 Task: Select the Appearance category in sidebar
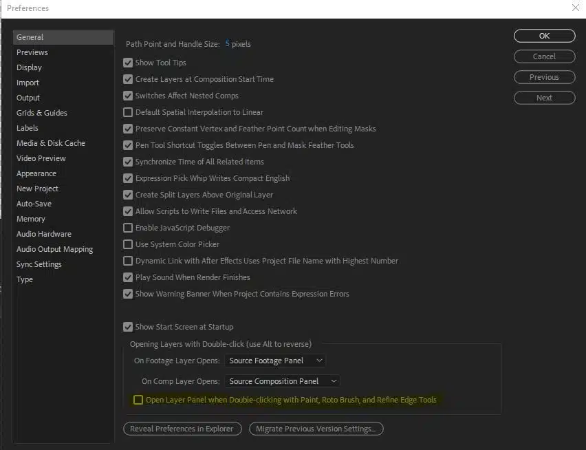coord(36,173)
